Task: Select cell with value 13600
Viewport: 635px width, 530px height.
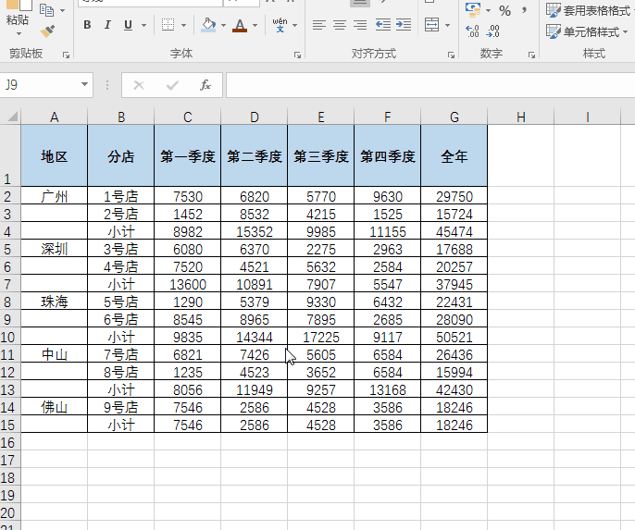Action: 188,284
